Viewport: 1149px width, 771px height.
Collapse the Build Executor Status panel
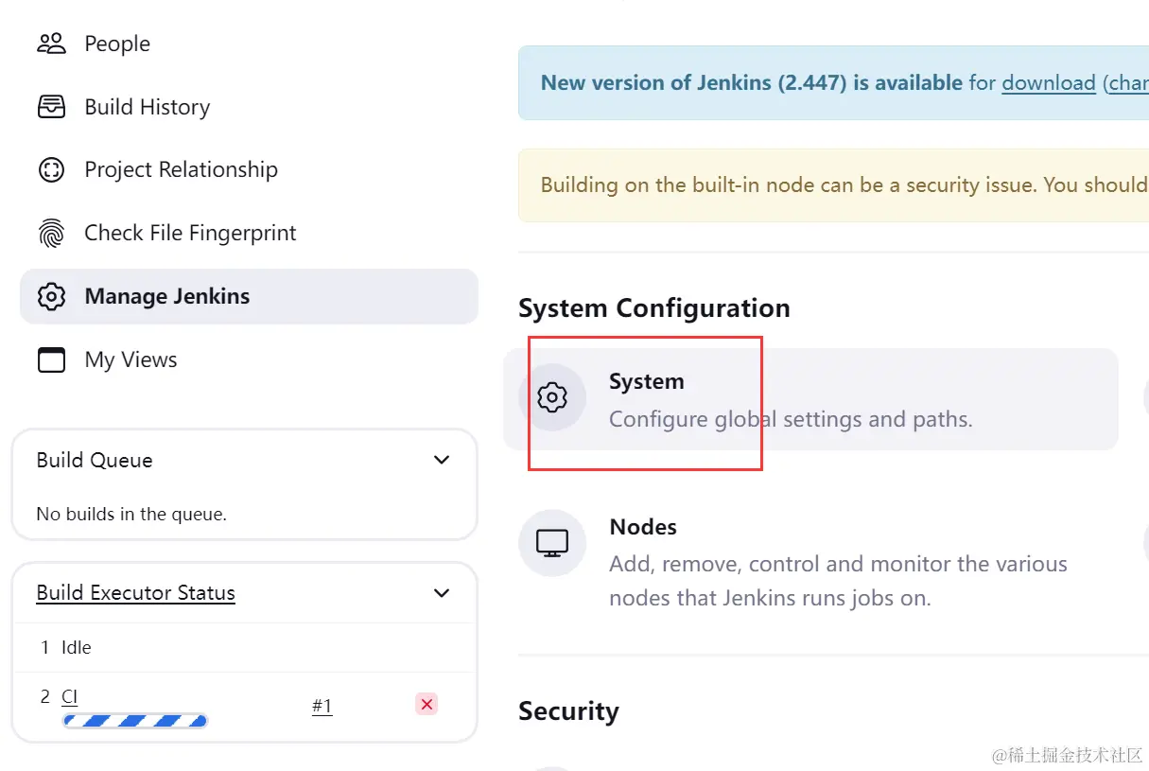tap(441, 593)
